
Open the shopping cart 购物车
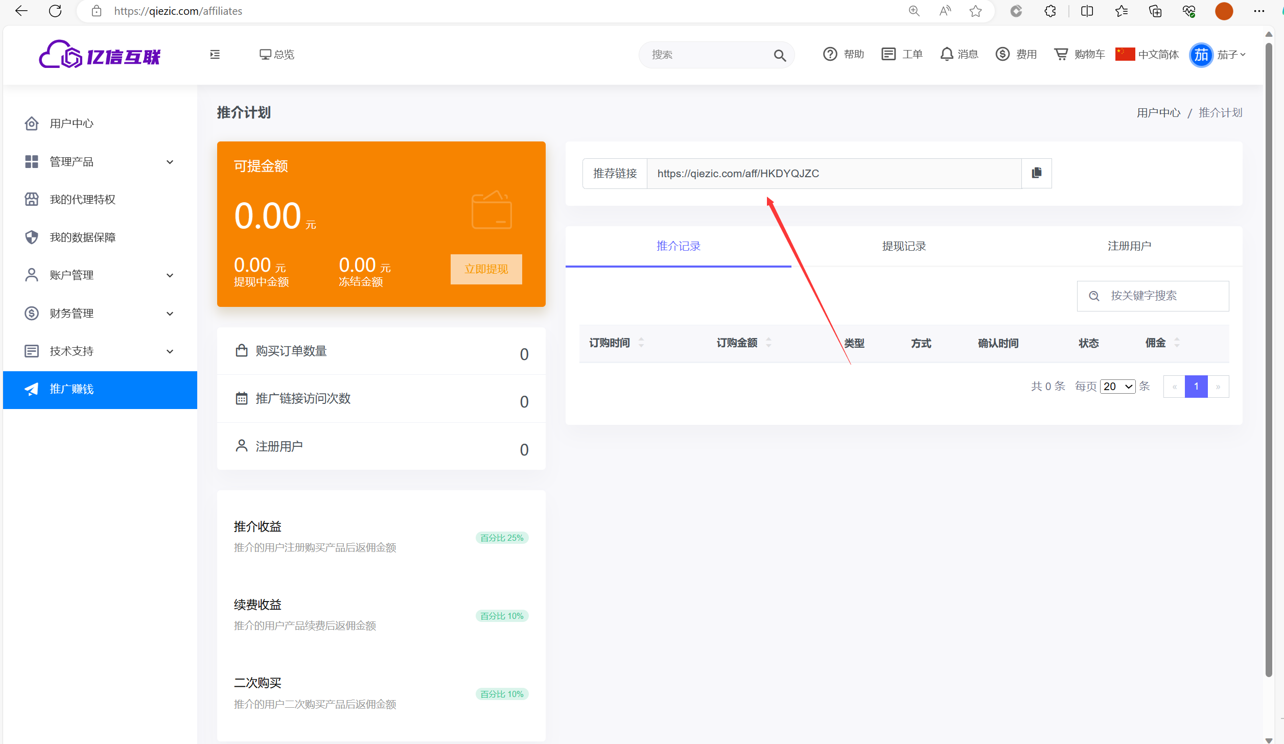pyautogui.click(x=1061, y=54)
